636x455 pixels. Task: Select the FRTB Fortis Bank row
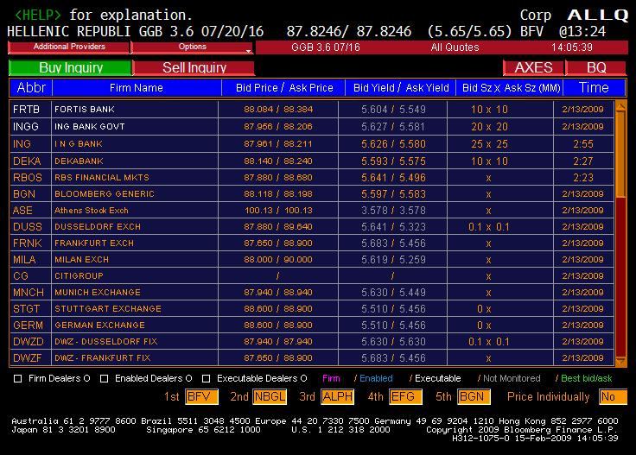[312, 110]
